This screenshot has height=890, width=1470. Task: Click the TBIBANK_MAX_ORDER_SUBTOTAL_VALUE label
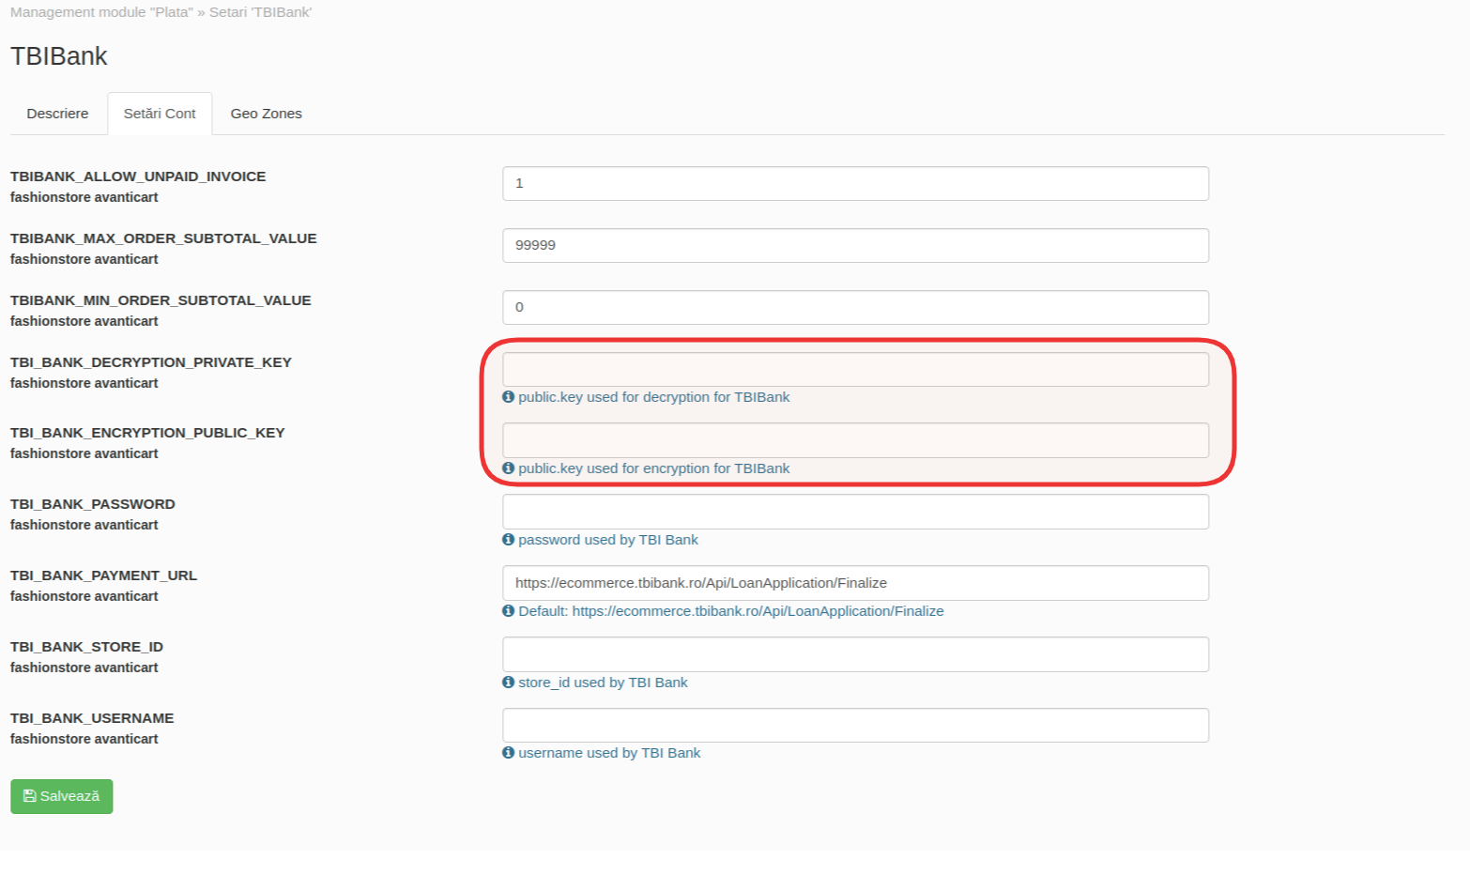click(163, 238)
